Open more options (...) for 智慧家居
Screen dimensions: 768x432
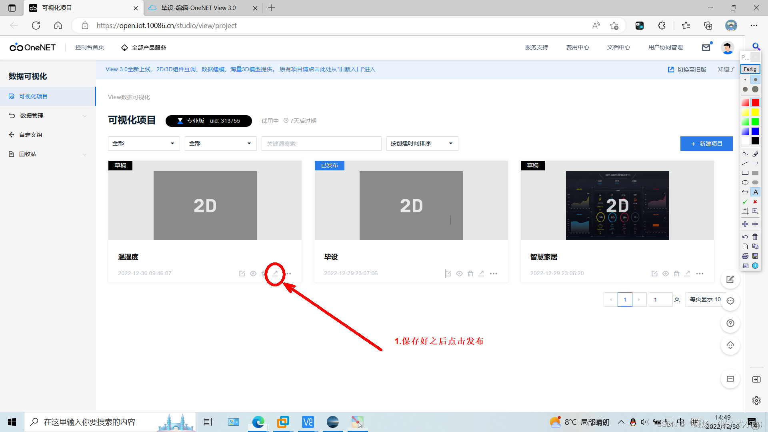click(700, 274)
